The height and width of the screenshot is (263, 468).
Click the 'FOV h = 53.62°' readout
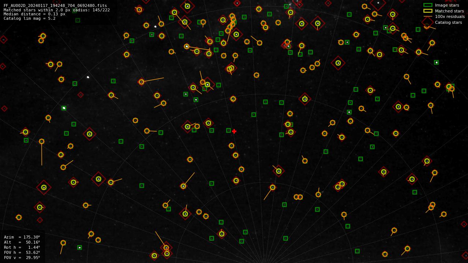(x=22, y=253)
